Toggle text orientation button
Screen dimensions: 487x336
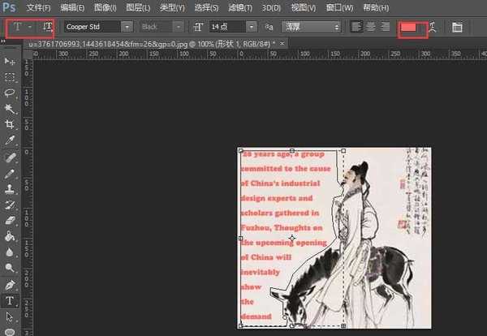(x=48, y=27)
